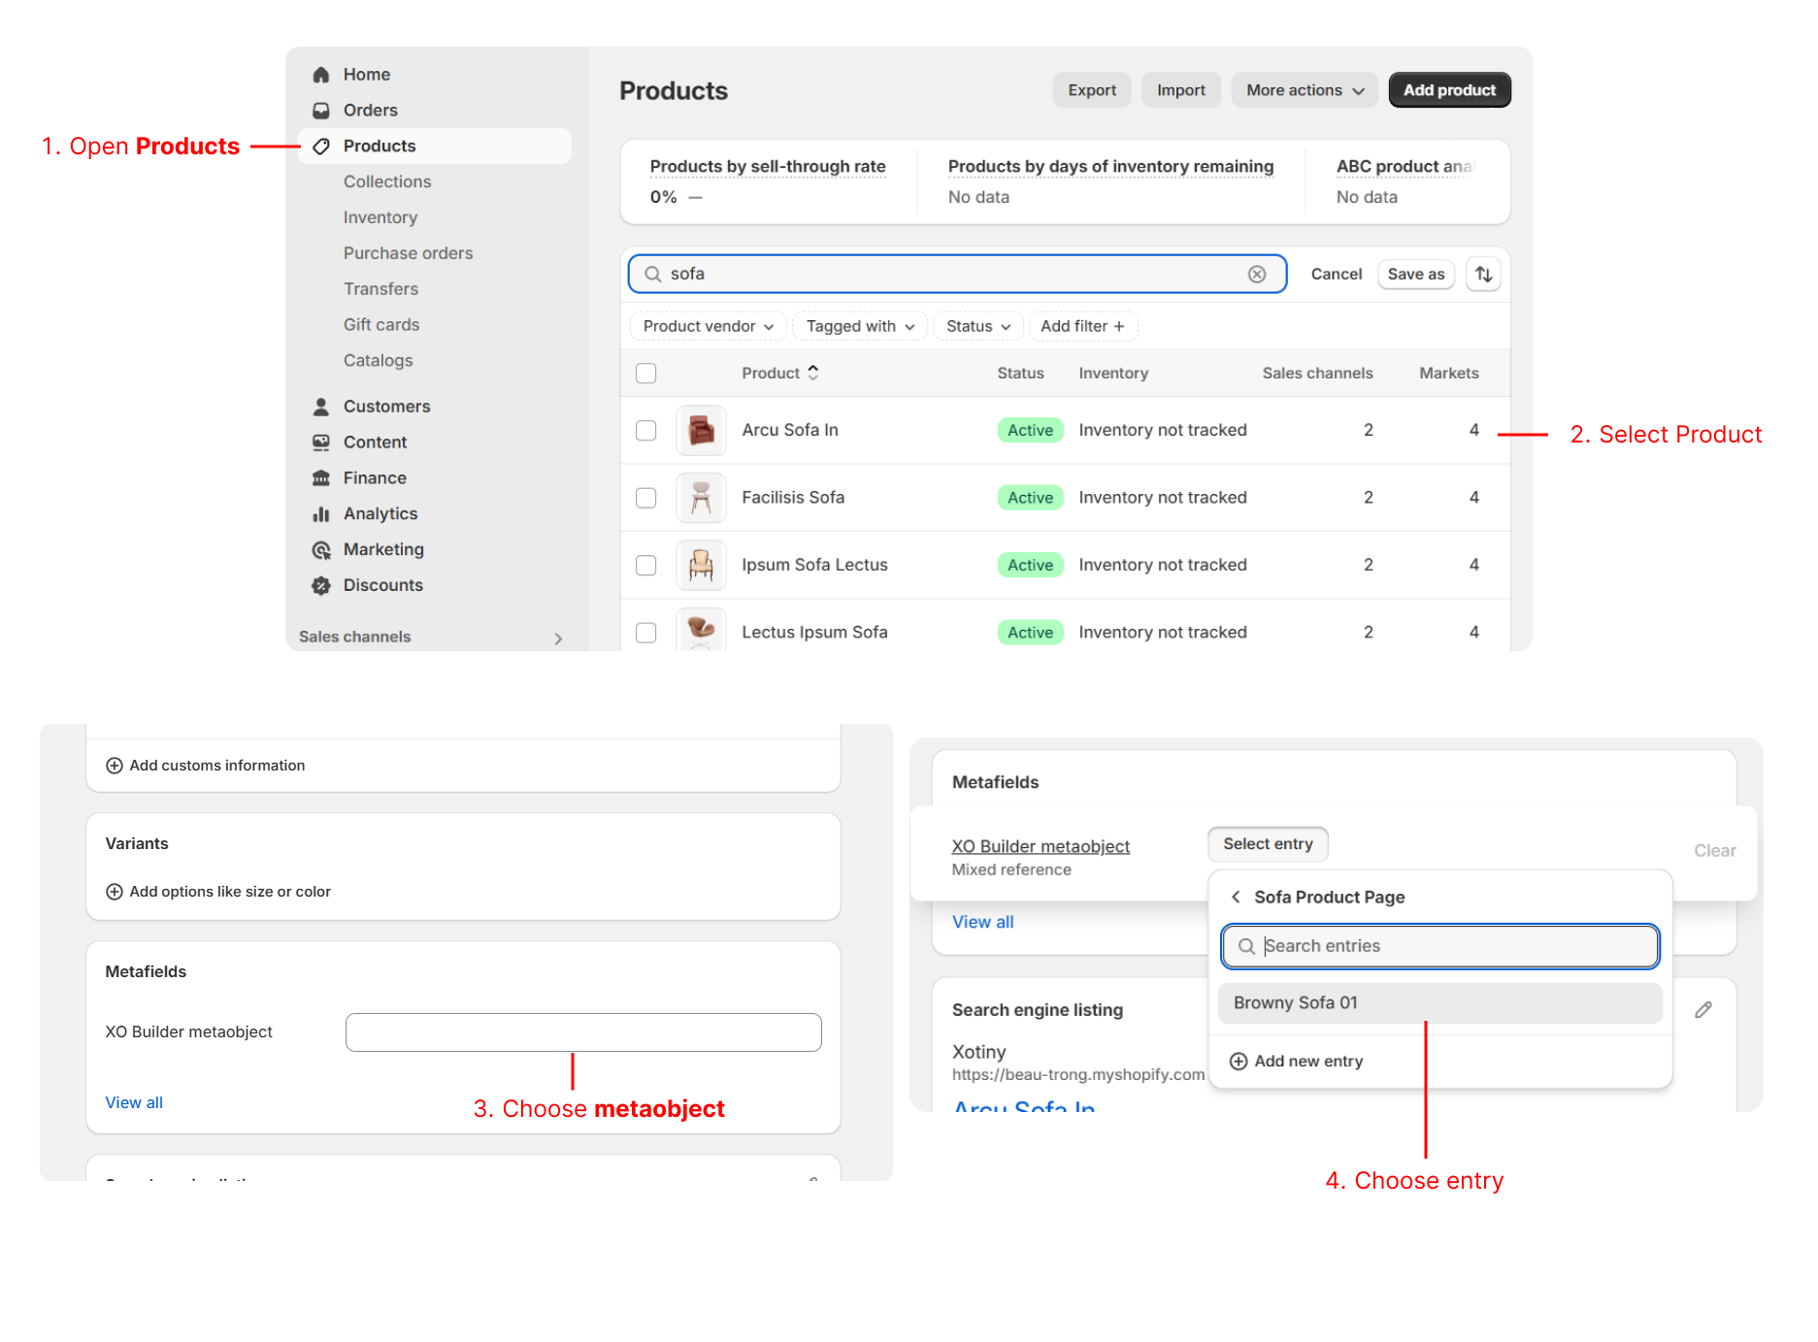
Task: Click the Discounts badge icon
Action: pos(321,585)
